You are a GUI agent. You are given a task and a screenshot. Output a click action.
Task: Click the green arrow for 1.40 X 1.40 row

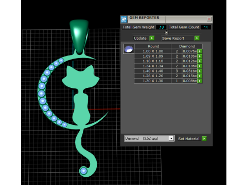coord(200,71)
